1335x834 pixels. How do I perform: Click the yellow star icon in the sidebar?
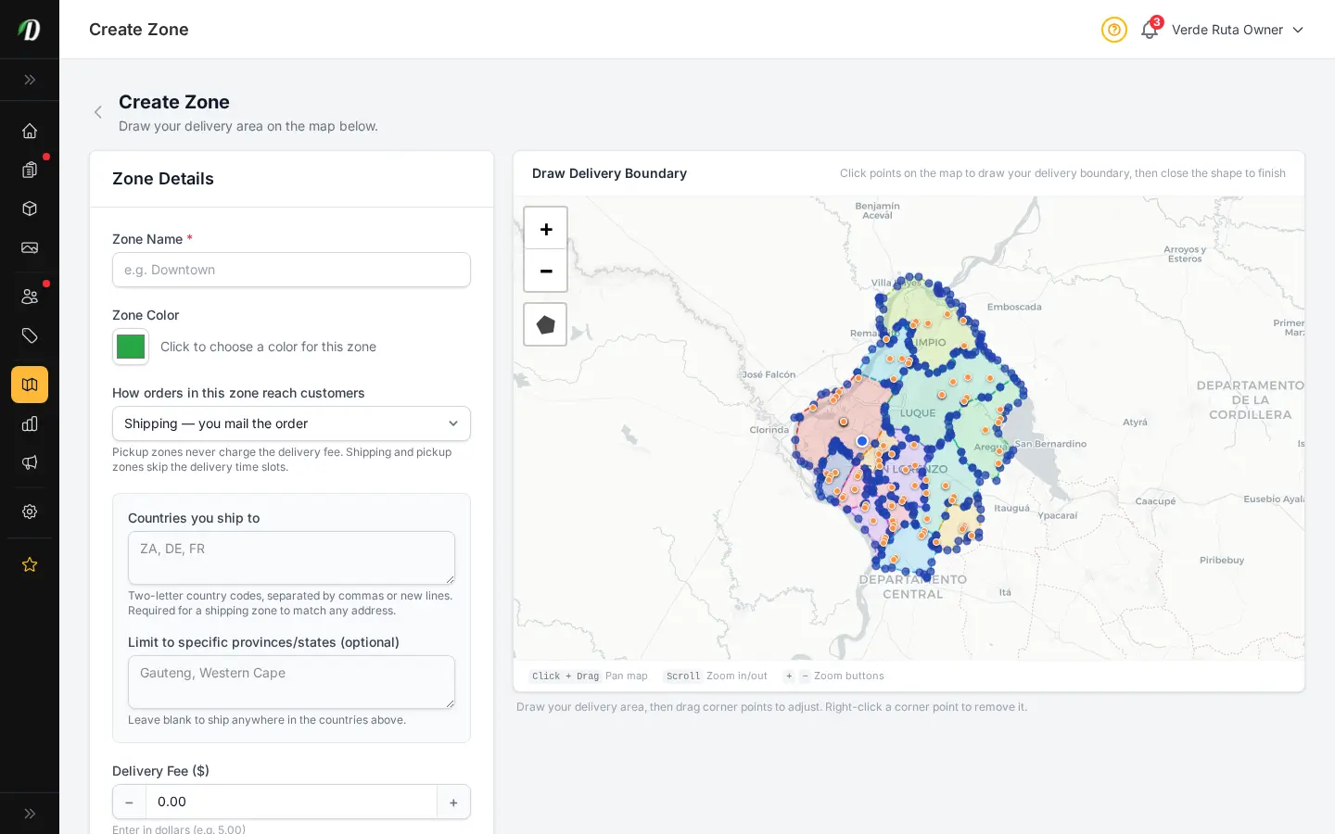point(30,564)
